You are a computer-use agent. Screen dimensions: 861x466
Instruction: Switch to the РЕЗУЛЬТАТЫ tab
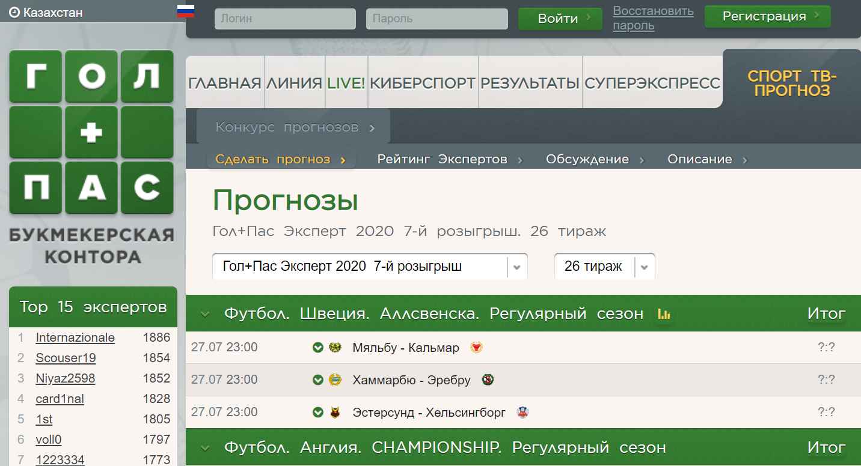530,83
